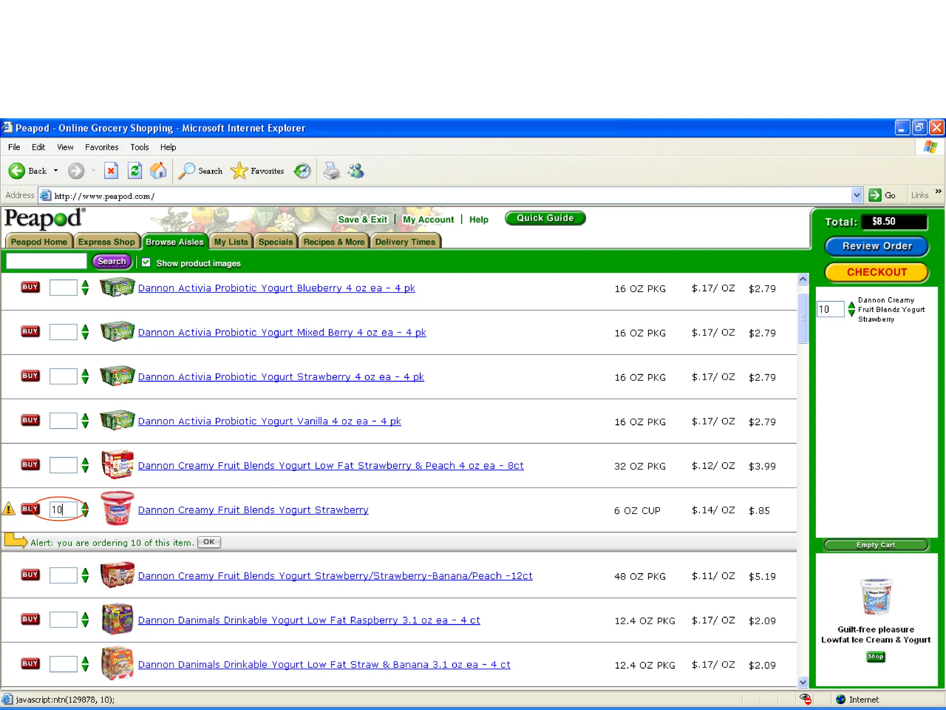Click red BUY icon for Activia Blueberry
The image size is (946, 710).
point(30,287)
